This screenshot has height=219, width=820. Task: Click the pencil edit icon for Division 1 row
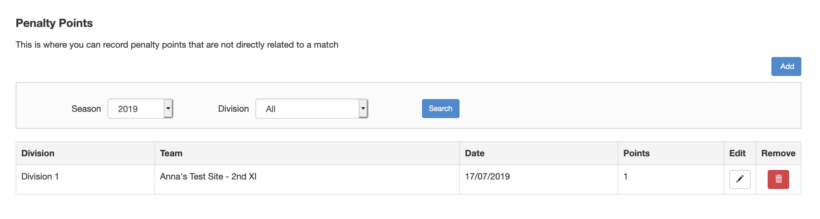pyautogui.click(x=739, y=179)
